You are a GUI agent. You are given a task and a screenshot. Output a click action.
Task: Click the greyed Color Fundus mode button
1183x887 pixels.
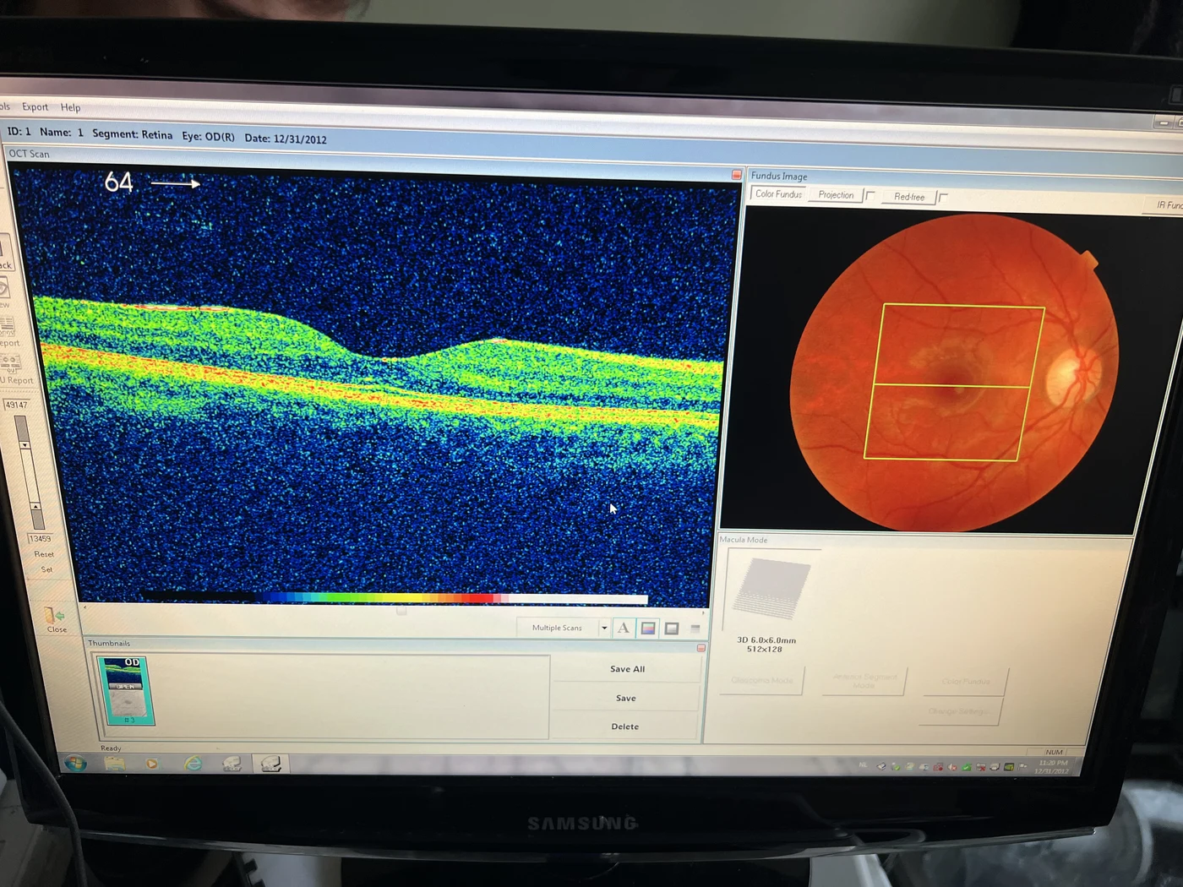coord(965,682)
